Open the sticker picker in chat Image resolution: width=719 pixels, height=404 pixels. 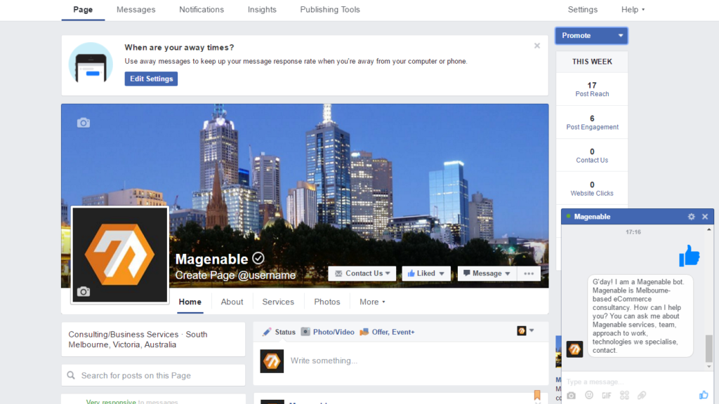pyautogui.click(x=624, y=396)
